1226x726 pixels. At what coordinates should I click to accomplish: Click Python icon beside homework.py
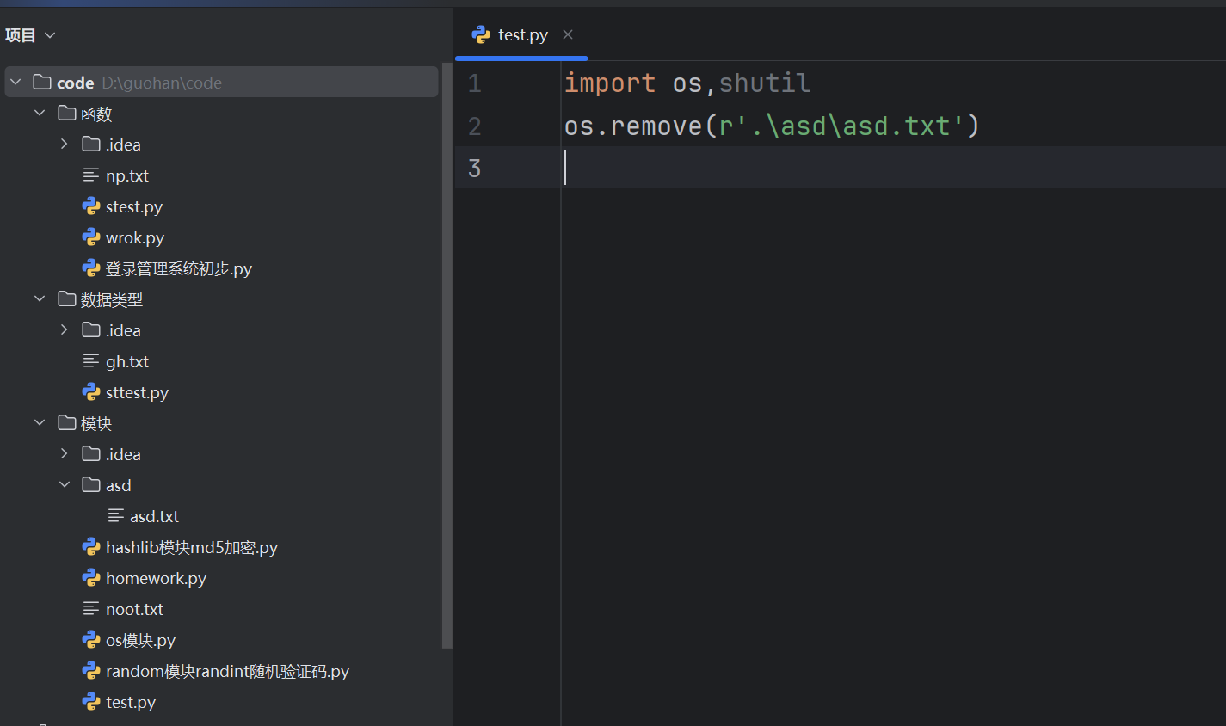pyautogui.click(x=91, y=578)
